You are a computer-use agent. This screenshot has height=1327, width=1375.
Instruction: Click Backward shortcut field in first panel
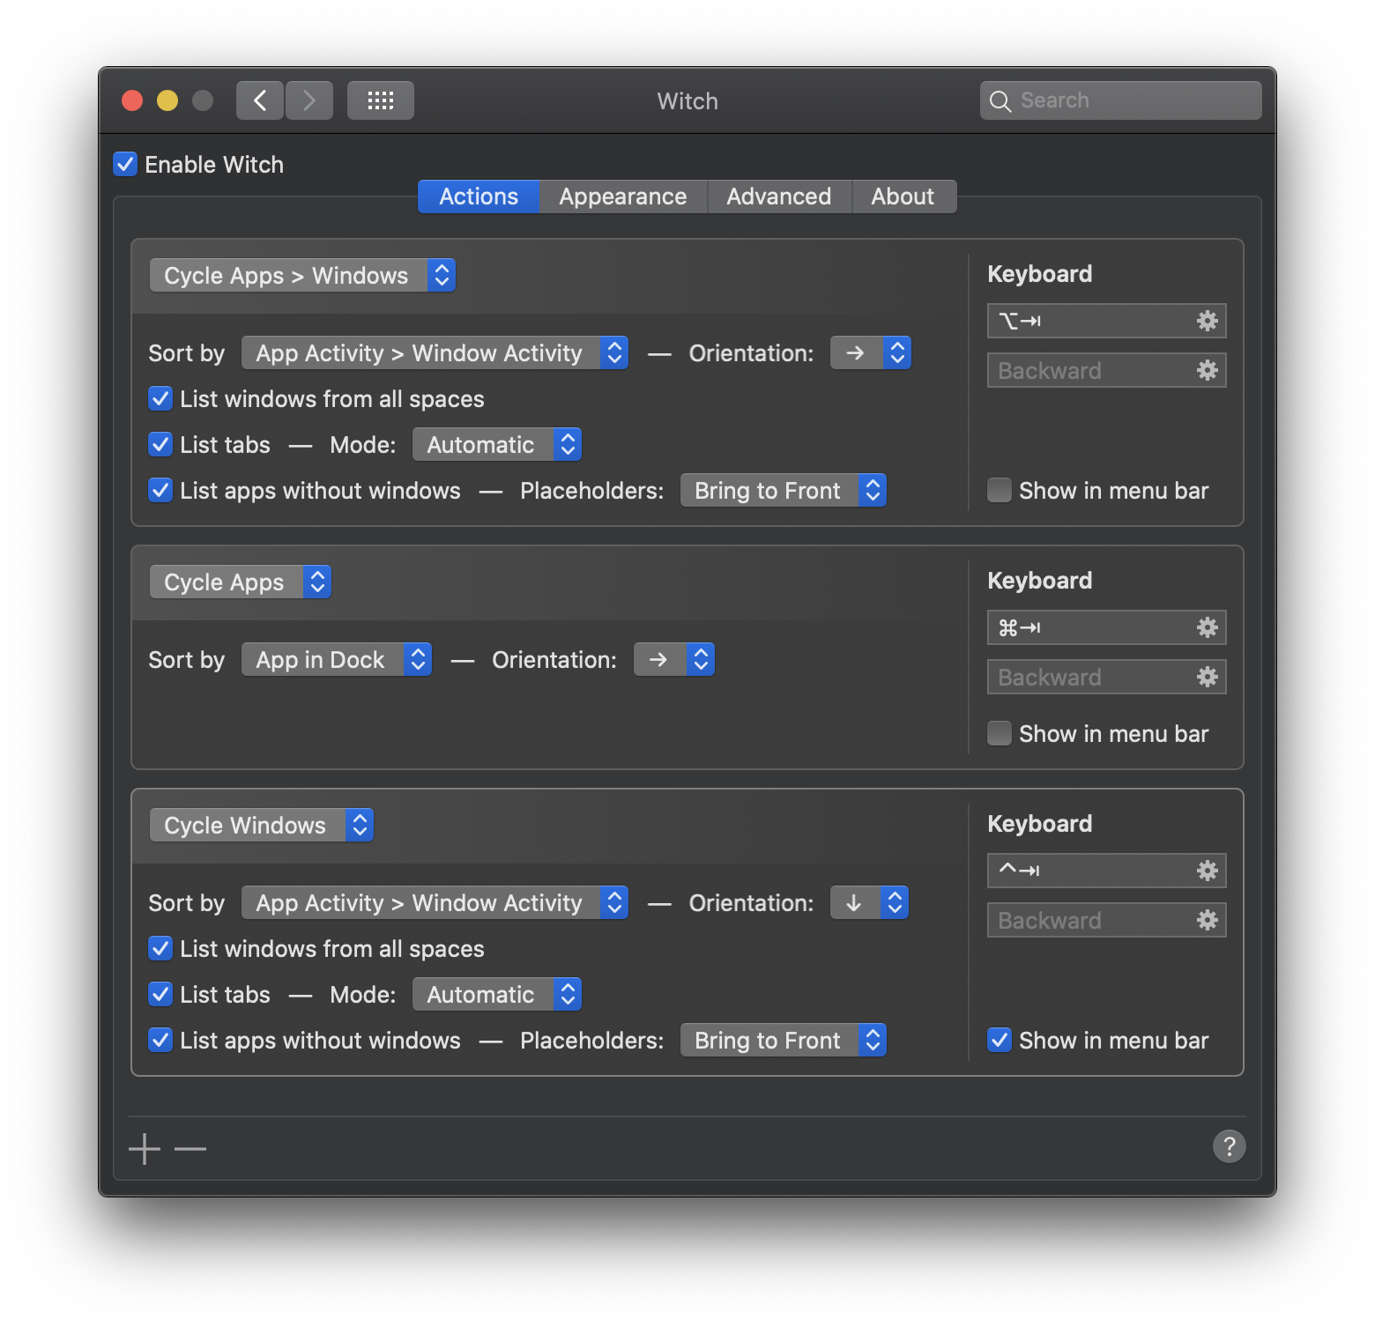(1106, 370)
